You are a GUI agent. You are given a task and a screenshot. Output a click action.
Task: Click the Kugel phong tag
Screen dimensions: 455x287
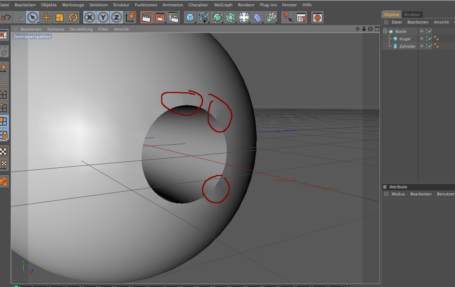tap(437, 39)
